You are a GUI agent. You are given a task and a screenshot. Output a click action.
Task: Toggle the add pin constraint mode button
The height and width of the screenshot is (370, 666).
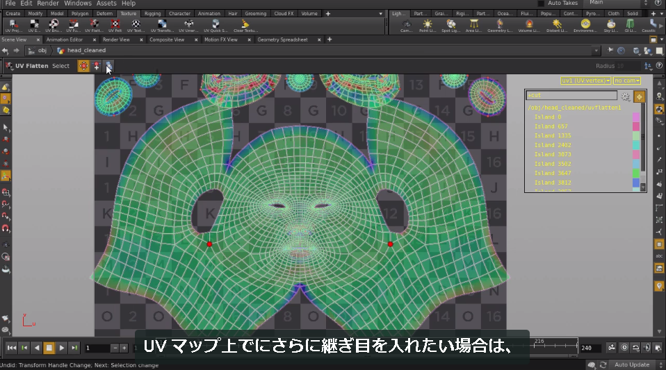coord(97,66)
